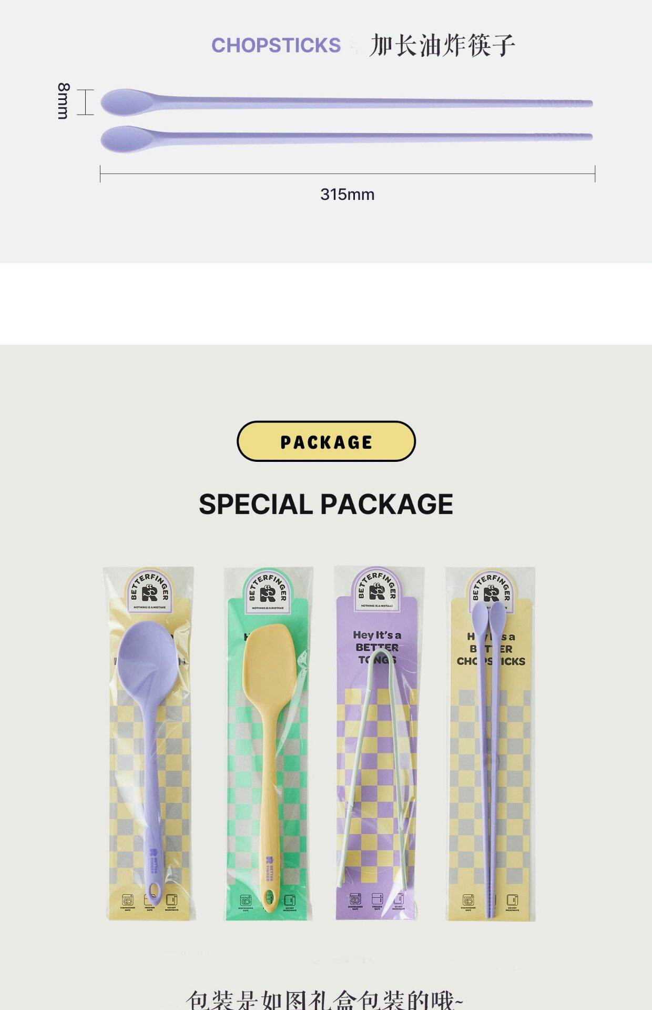Click the 315mm length label
652x1010 pixels.
click(x=348, y=195)
